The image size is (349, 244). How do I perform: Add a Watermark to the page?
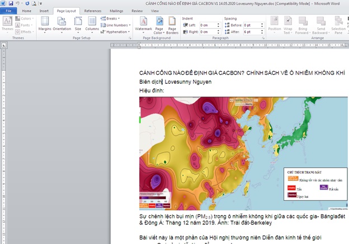click(143, 23)
